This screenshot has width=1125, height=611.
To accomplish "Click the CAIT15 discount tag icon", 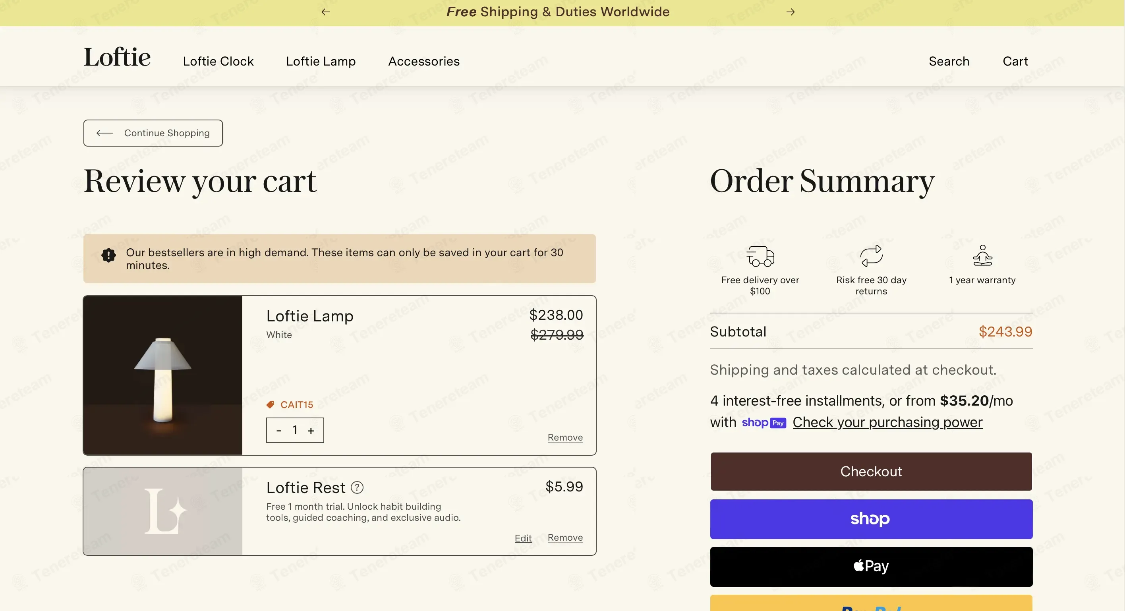I will tap(271, 404).
